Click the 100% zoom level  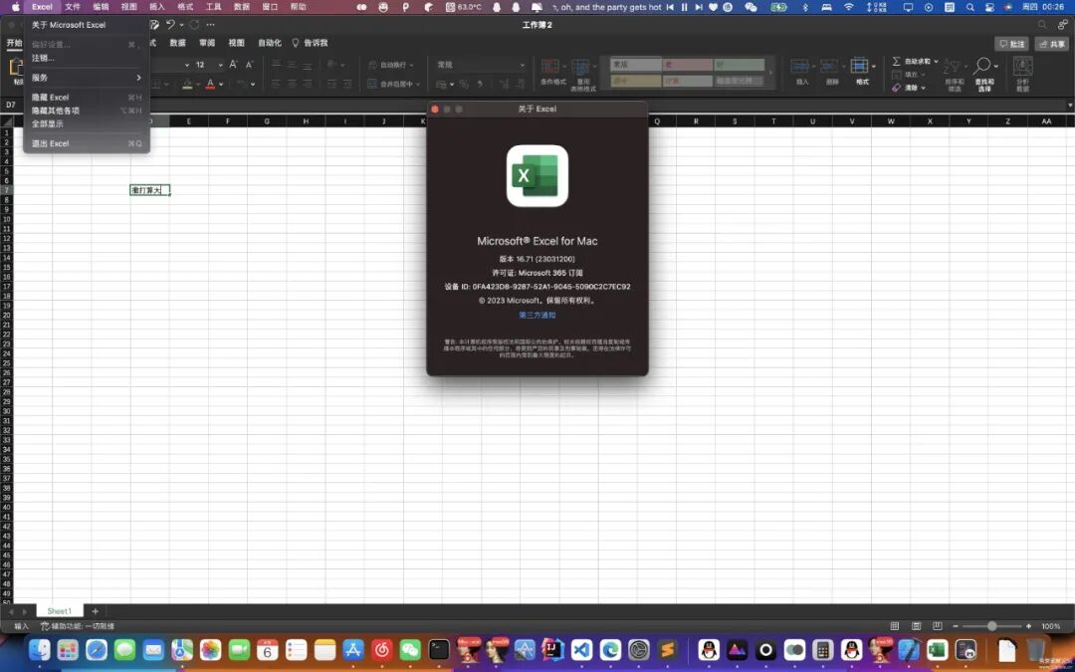[x=1050, y=626]
